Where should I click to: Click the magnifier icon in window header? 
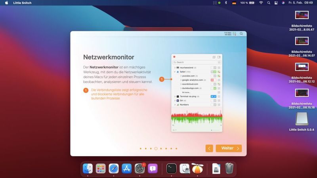pos(241,34)
